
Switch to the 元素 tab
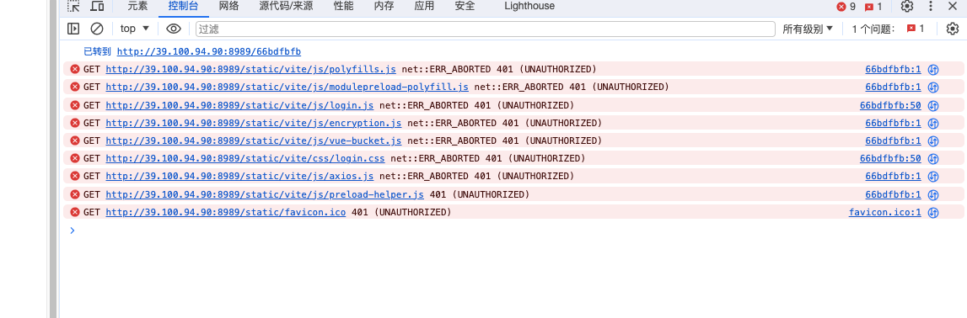click(137, 6)
